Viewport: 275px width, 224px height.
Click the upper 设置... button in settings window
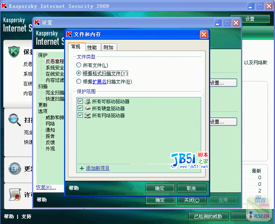(223, 83)
